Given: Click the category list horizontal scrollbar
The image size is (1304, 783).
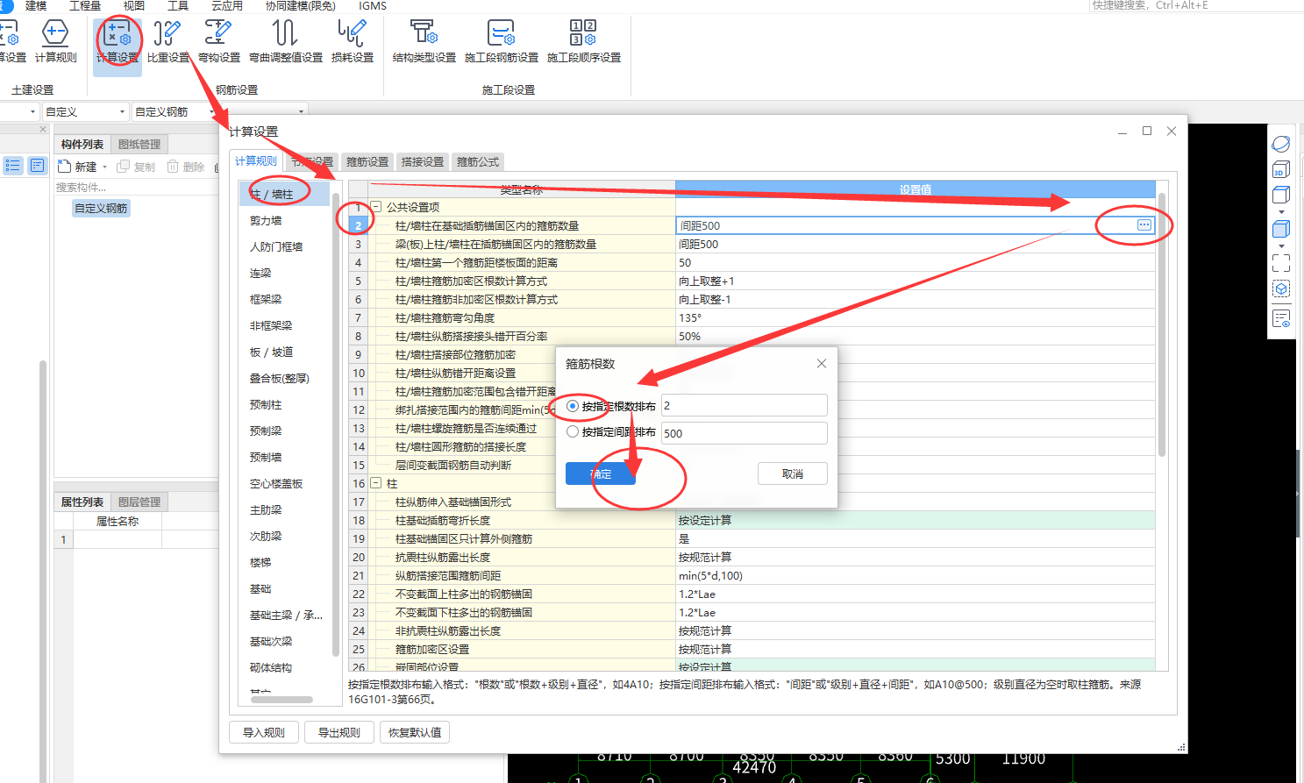Looking at the screenshot, I should [x=281, y=700].
